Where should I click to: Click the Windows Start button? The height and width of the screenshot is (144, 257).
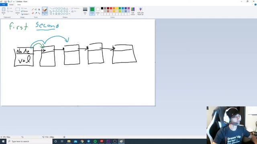coord(3,141)
